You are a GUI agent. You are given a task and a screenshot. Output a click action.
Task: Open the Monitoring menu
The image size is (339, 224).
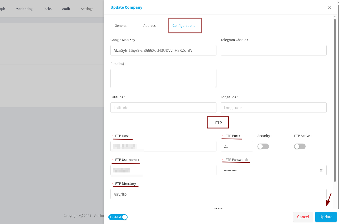(x=24, y=9)
